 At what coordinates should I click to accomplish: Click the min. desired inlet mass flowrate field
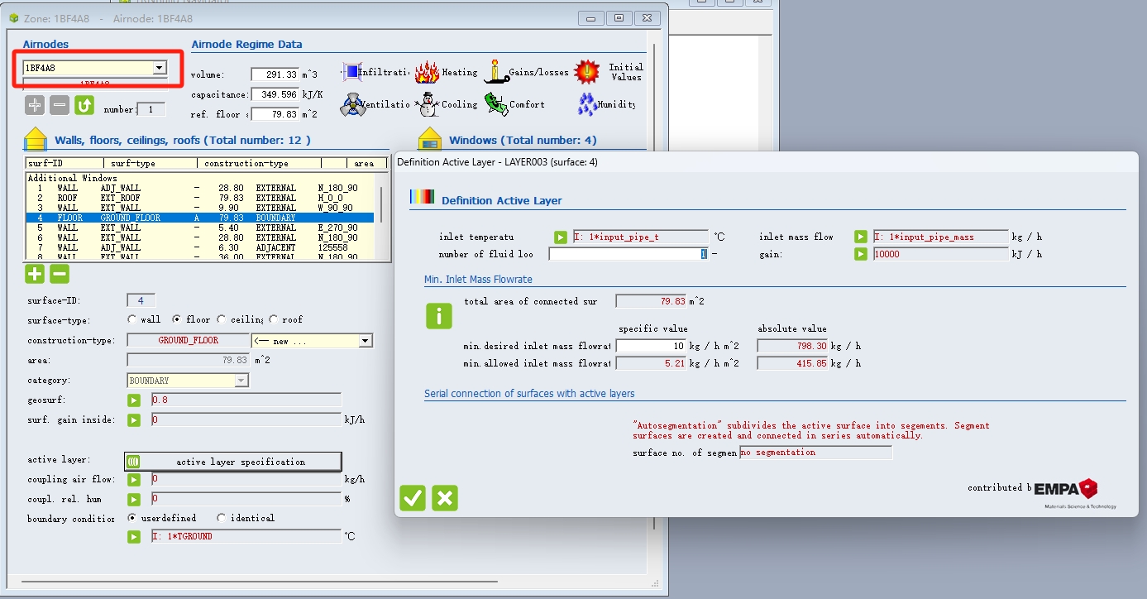651,346
